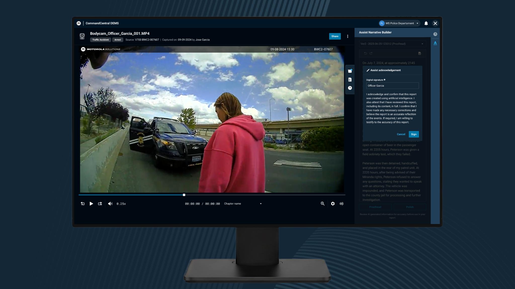Click the Share button

[335, 36]
